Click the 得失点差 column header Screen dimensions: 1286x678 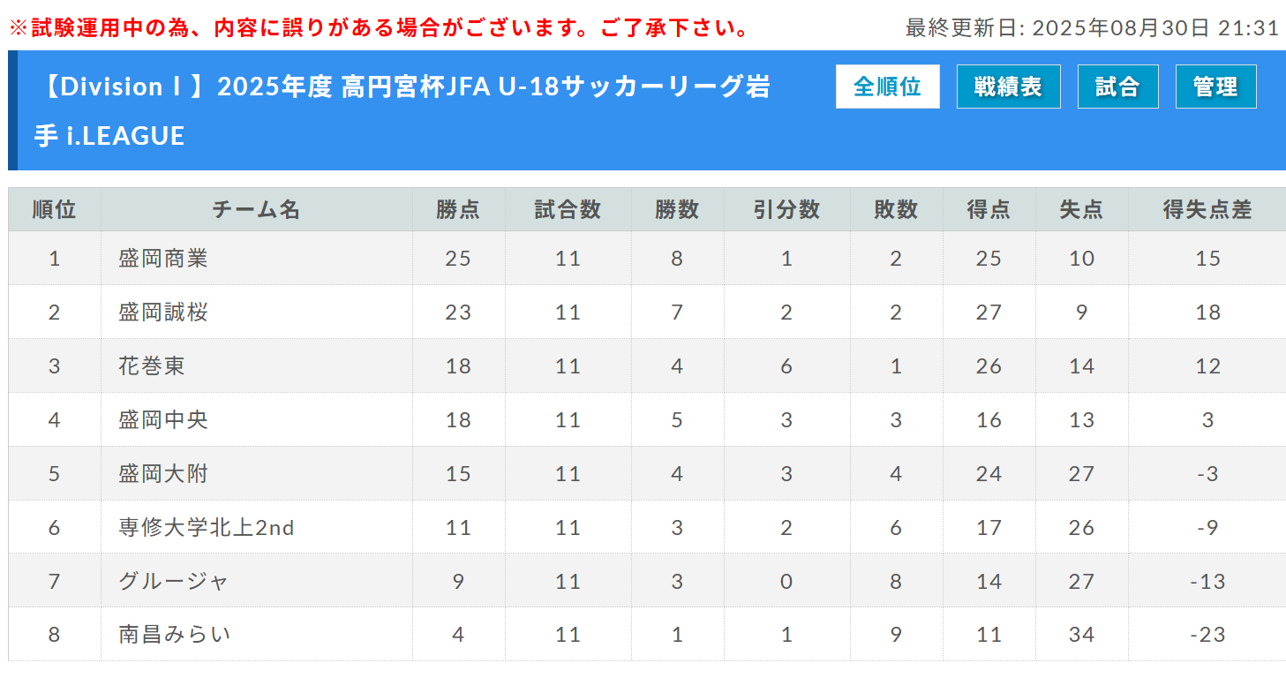coord(1207,209)
